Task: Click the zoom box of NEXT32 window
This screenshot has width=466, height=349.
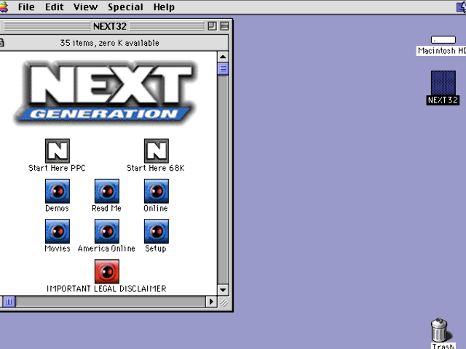Action: (212, 26)
